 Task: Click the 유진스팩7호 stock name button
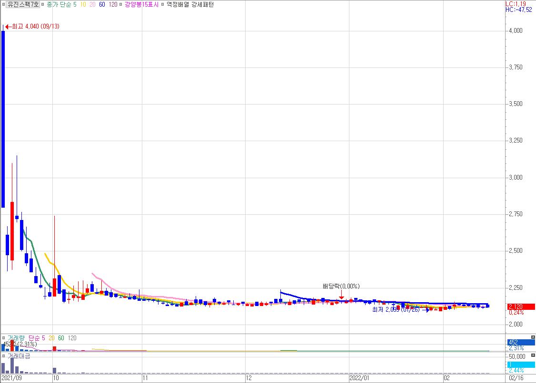click(23, 4)
